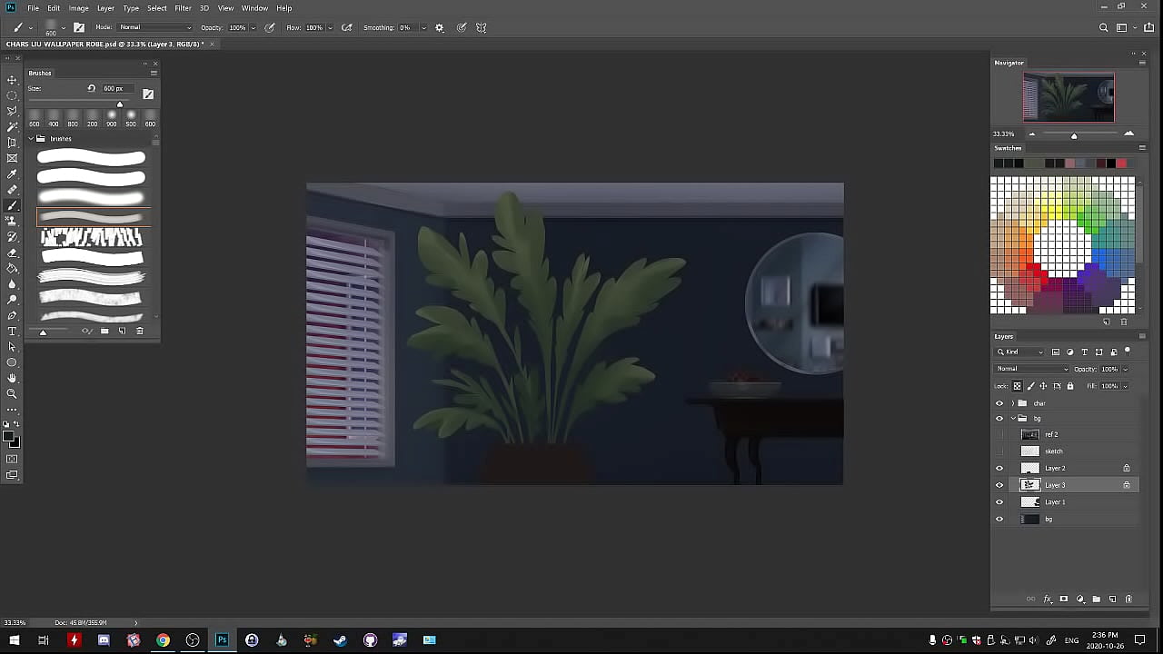Select the Move tool
The width and height of the screenshot is (1163, 654).
tap(12, 80)
